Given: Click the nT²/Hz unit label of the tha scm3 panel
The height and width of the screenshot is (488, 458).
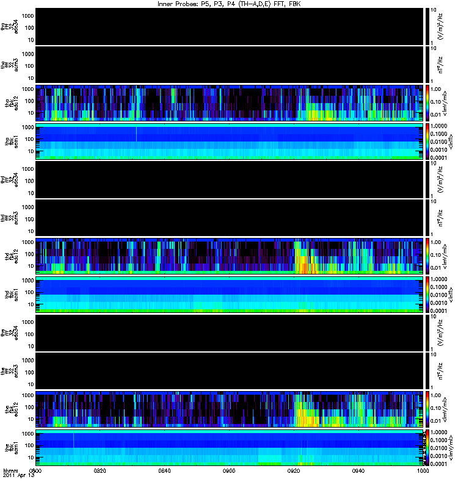Looking at the screenshot, I should click(440, 65).
